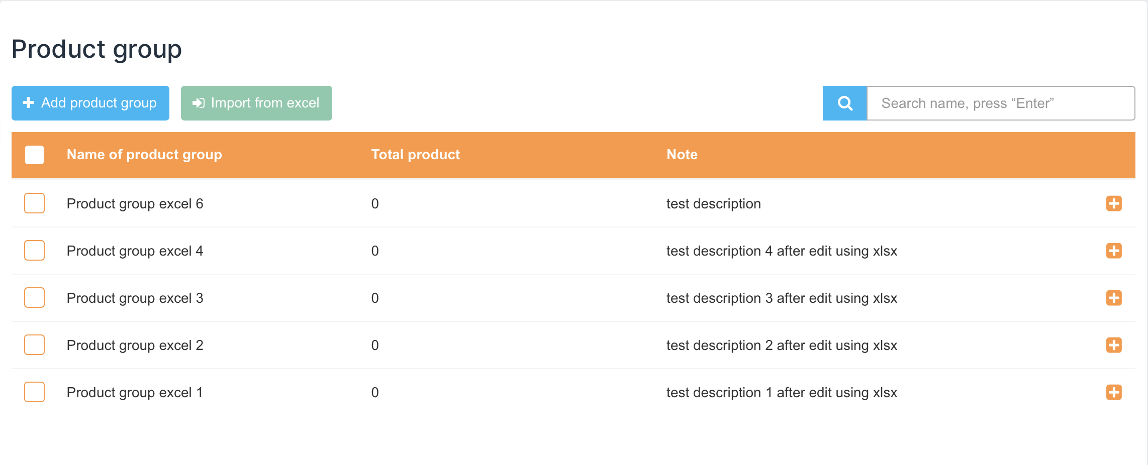Image resolution: width=1148 pixels, height=465 pixels.
Task: Click the blue search magnifier icon
Action: coord(844,103)
